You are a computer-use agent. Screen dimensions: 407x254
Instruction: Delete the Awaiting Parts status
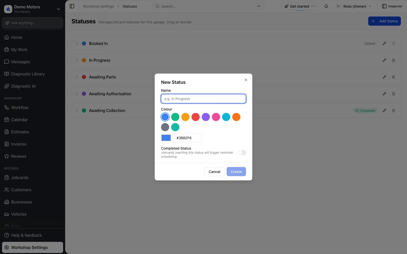394,77
